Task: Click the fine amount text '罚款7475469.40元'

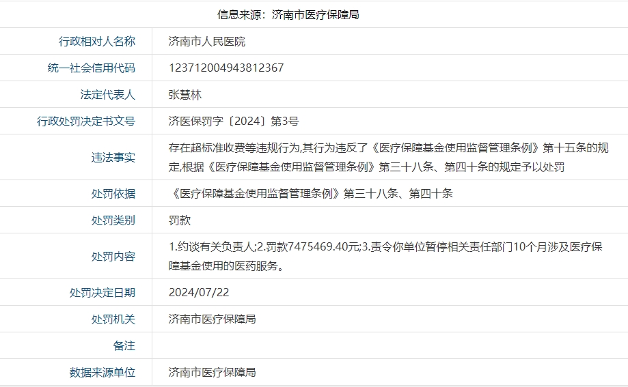Action: (312, 247)
